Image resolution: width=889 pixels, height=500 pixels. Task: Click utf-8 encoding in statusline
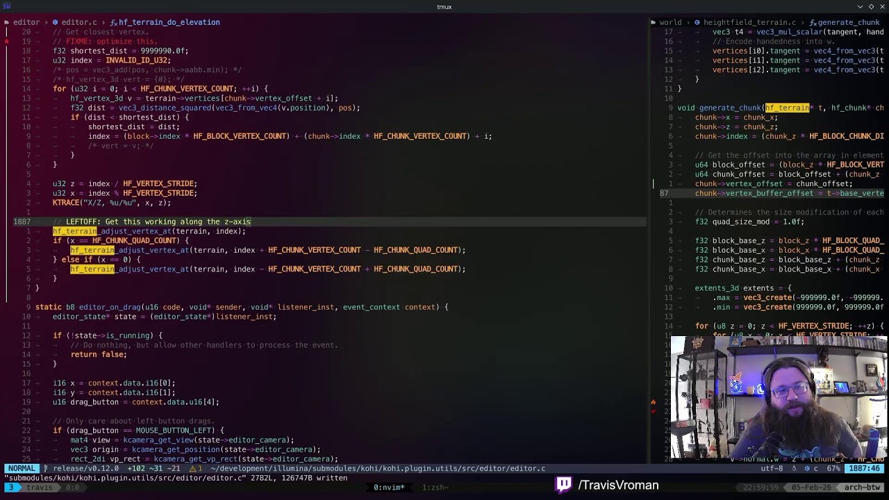(772, 469)
